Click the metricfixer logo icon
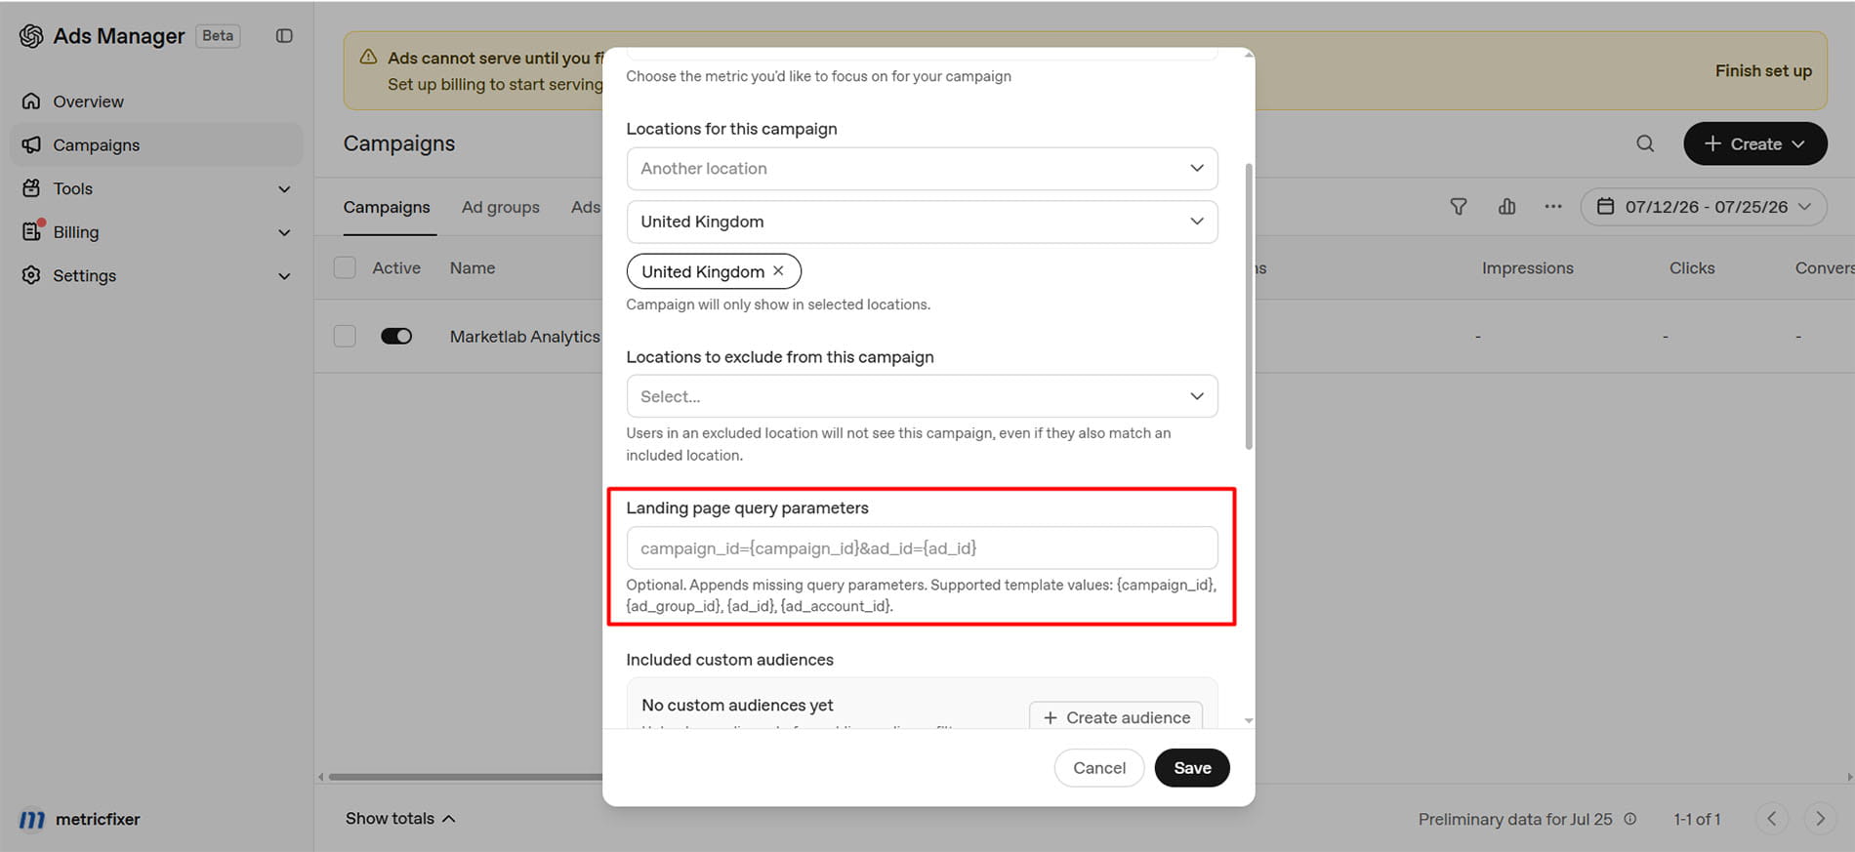1855x852 pixels. pos(32,820)
